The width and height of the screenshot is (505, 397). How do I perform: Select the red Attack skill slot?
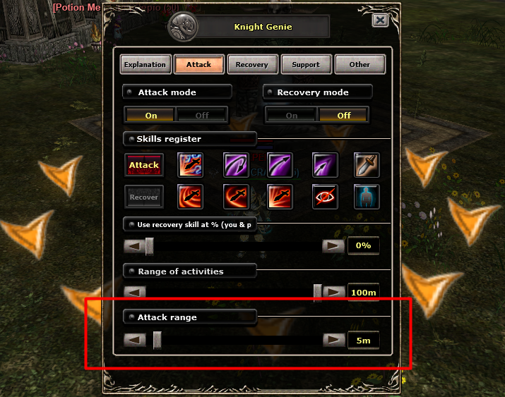pyautogui.click(x=144, y=165)
